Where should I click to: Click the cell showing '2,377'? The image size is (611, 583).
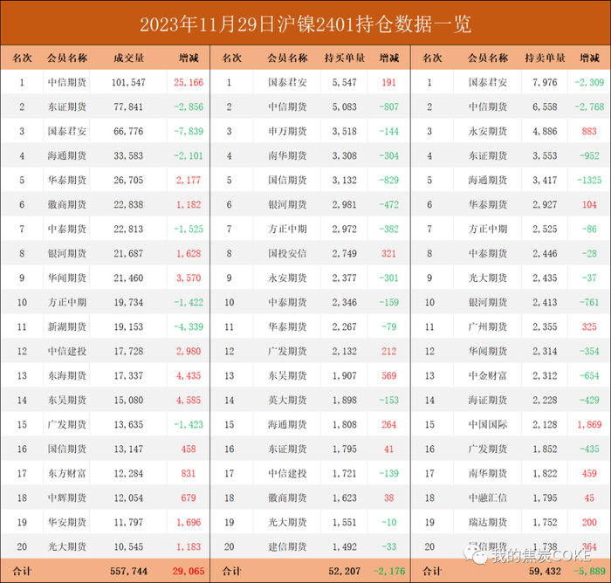pos(345,278)
